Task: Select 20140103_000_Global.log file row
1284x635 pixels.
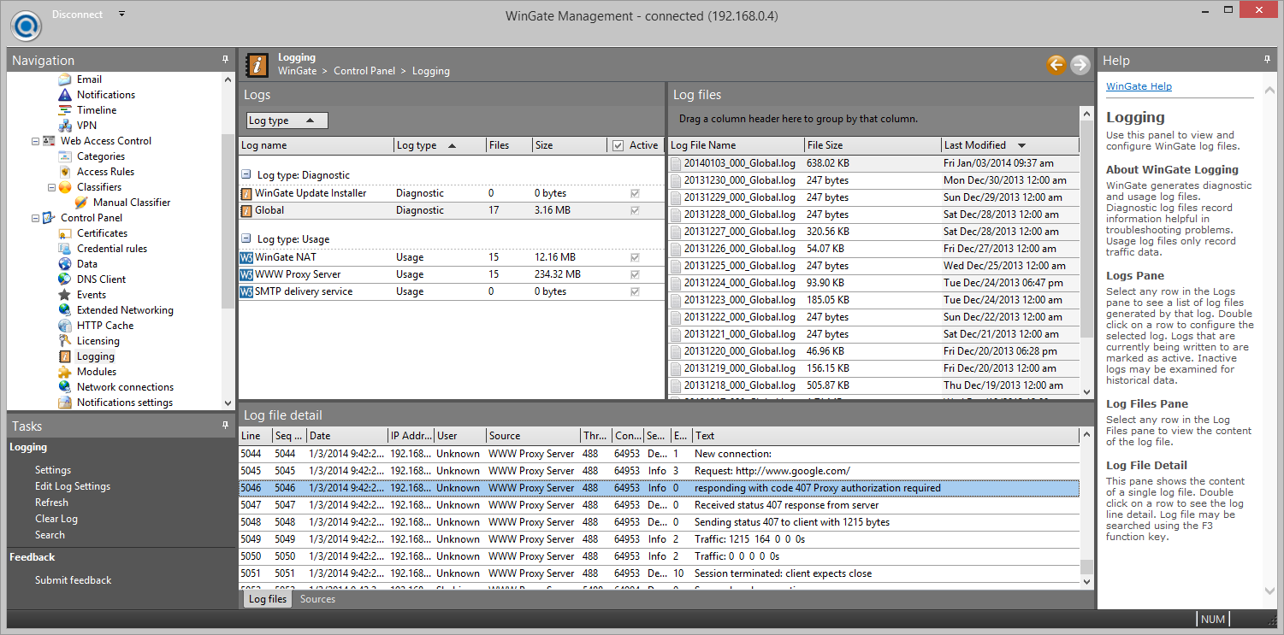Action: (873, 163)
